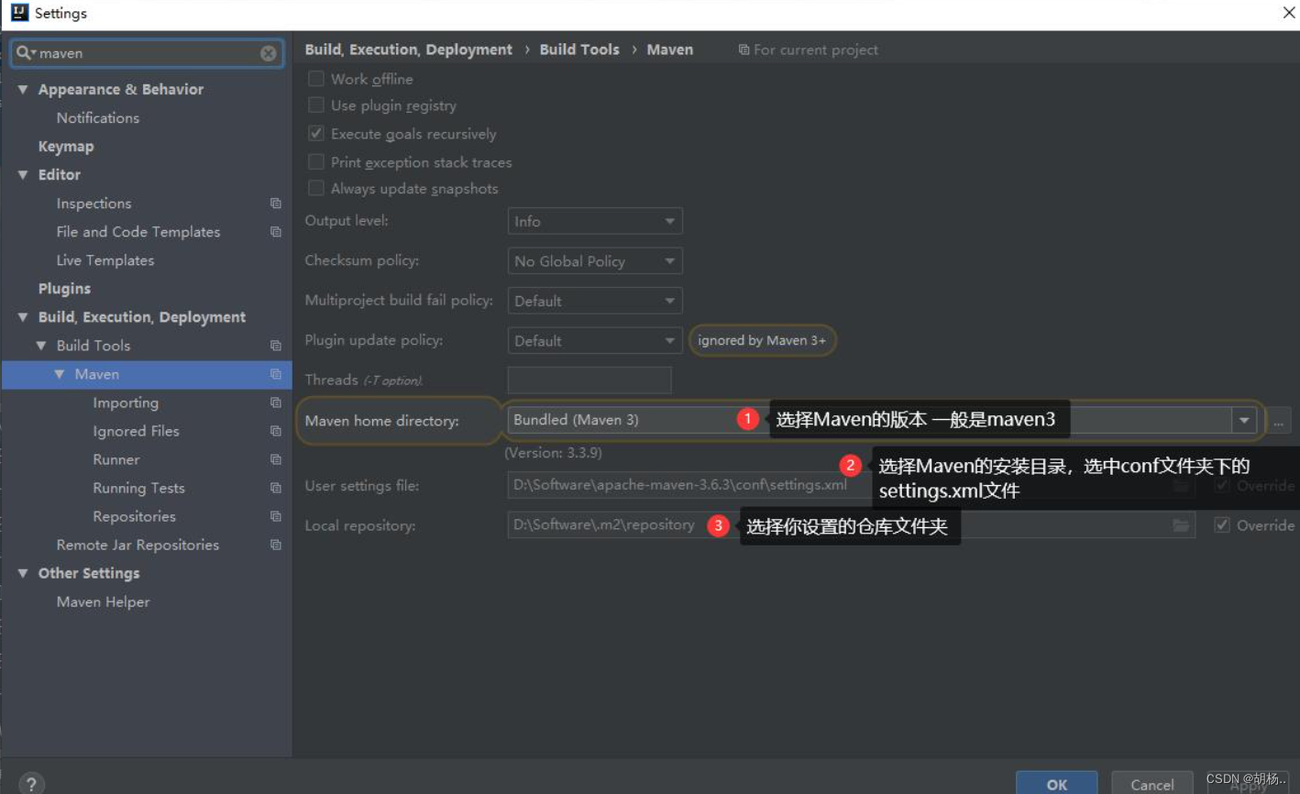Click Local repository path field
The image size is (1300, 794).
click(851, 525)
